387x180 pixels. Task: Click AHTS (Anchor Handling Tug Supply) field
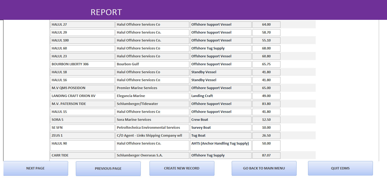point(221,146)
